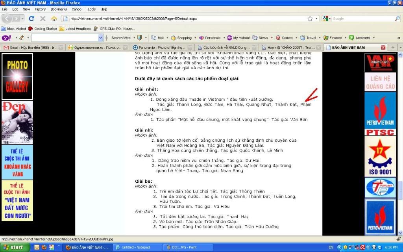Expand the Yahoo search box dropdown
Image resolution: width=403 pixels, height=252 pixels.
click(x=100, y=38)
